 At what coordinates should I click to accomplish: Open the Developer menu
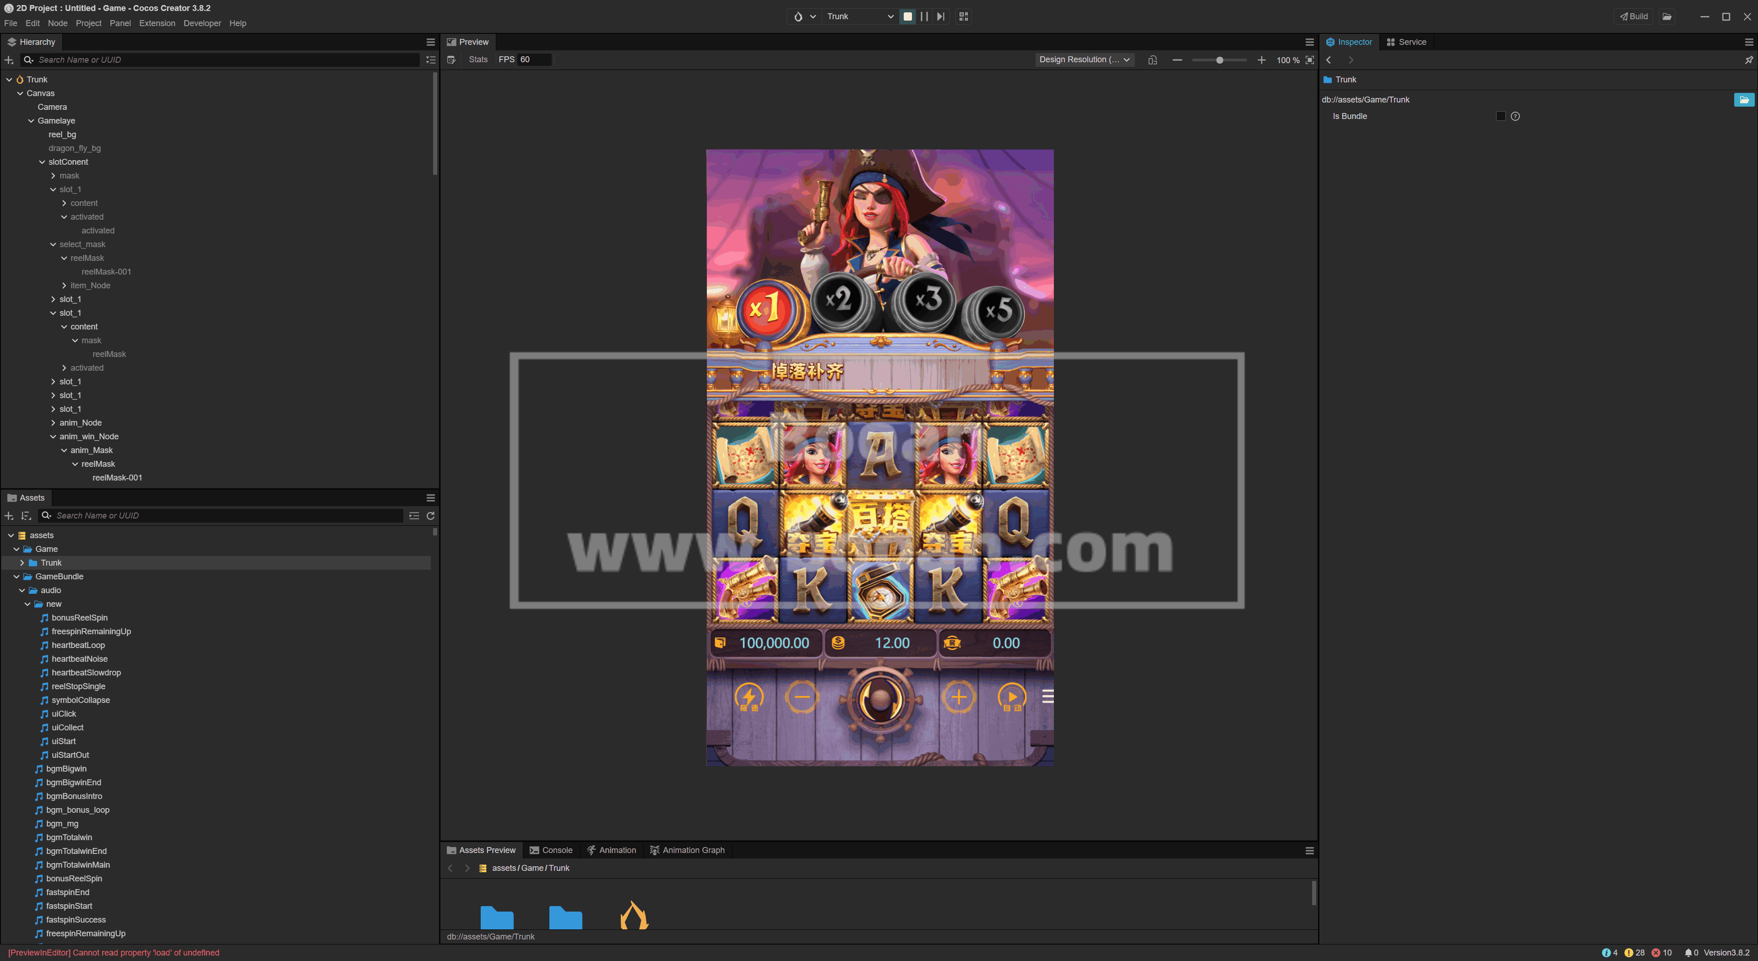coord(202,23)
